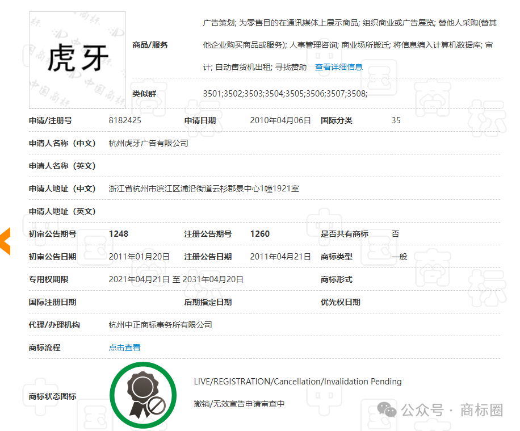Click preliminary announcement date 2011年01月20日

pyautogui.click(x=139, y=257)
